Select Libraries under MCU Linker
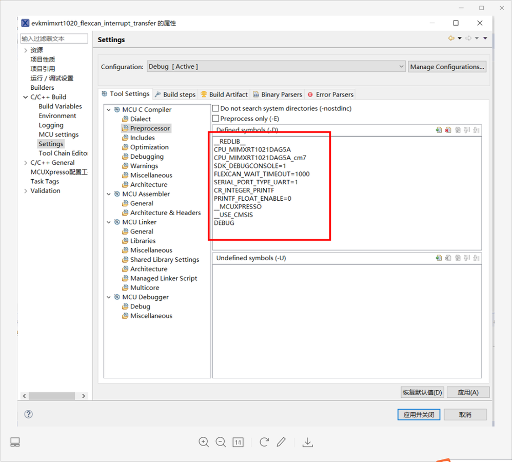This screenshot has width=512, height=462. pos(143,241)
